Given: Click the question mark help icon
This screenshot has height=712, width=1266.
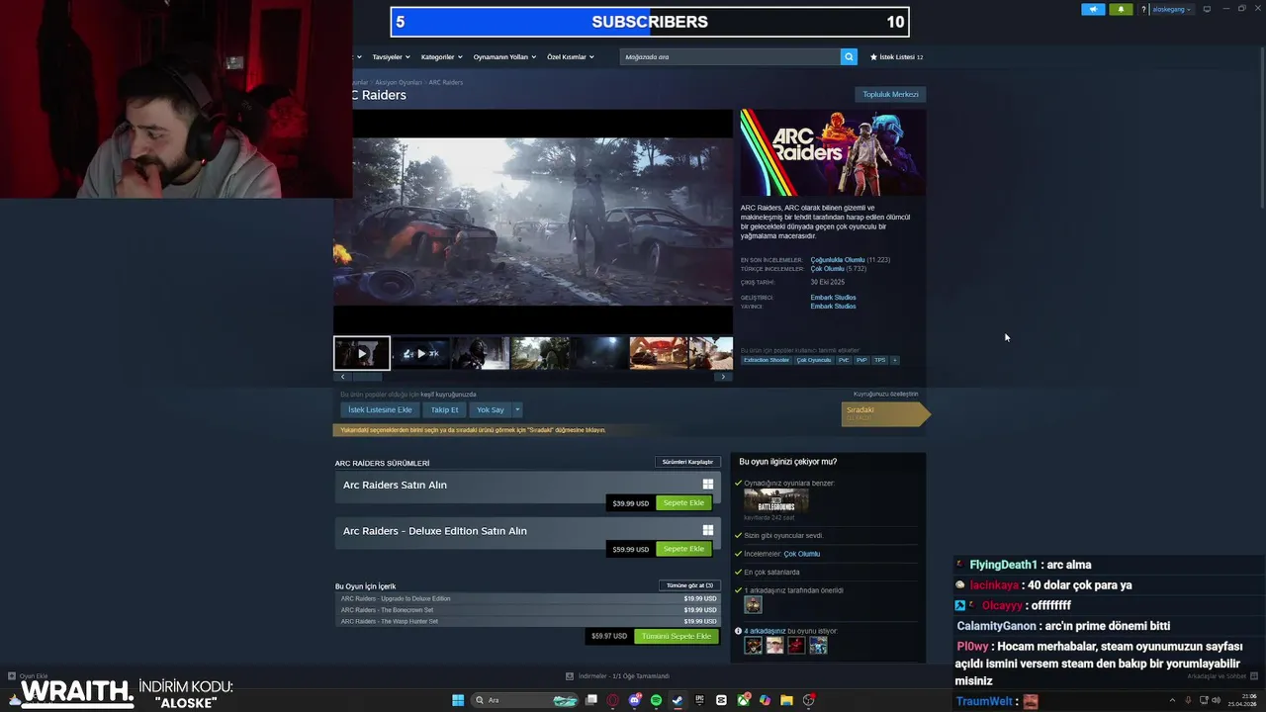Looking at the screenshot, I should pos(1144,9).
